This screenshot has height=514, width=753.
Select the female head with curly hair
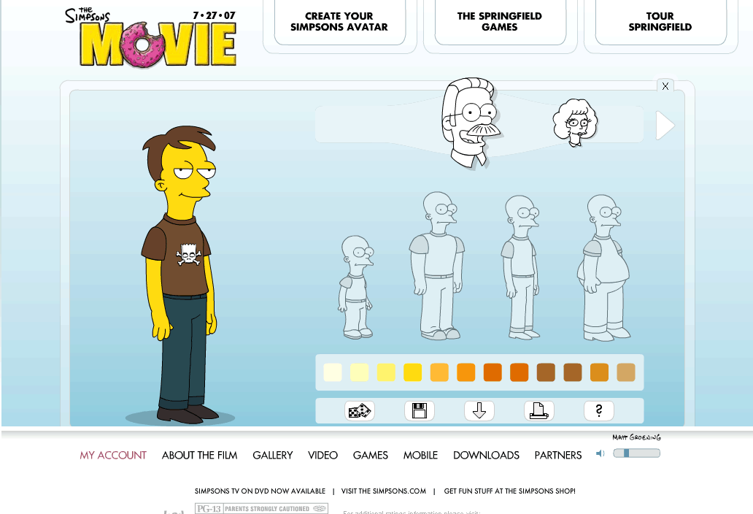[575, 123]
